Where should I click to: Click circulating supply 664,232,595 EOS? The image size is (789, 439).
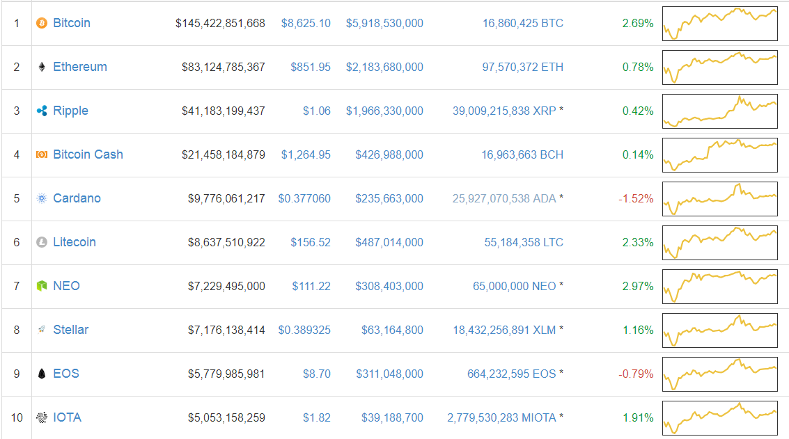coord(512,373)
